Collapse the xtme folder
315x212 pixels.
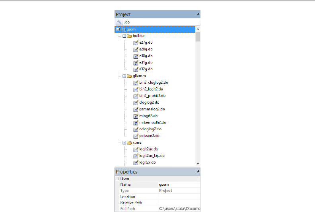124,143
